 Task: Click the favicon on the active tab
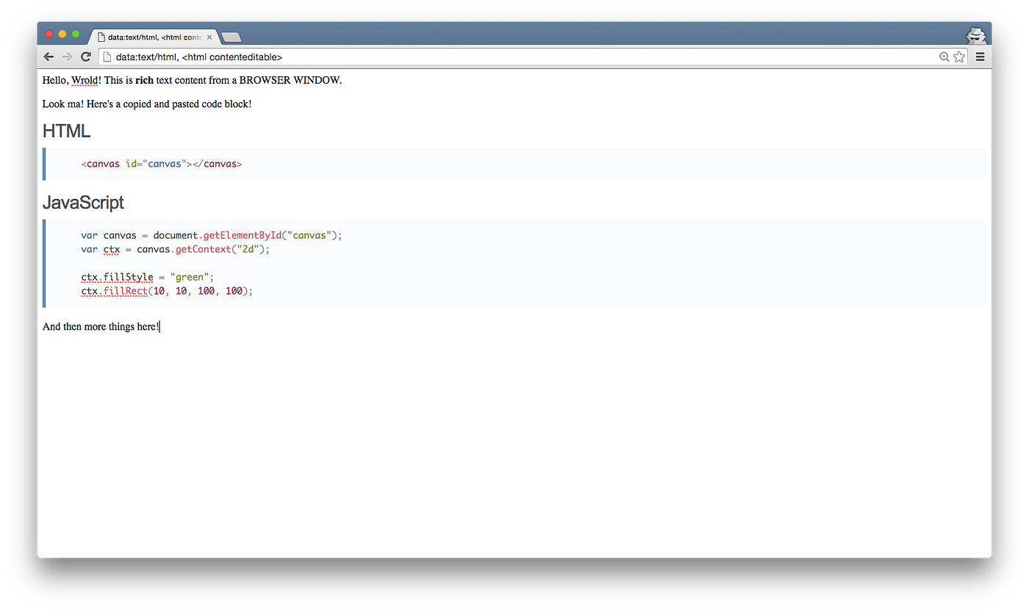click(x=100, y=37)
